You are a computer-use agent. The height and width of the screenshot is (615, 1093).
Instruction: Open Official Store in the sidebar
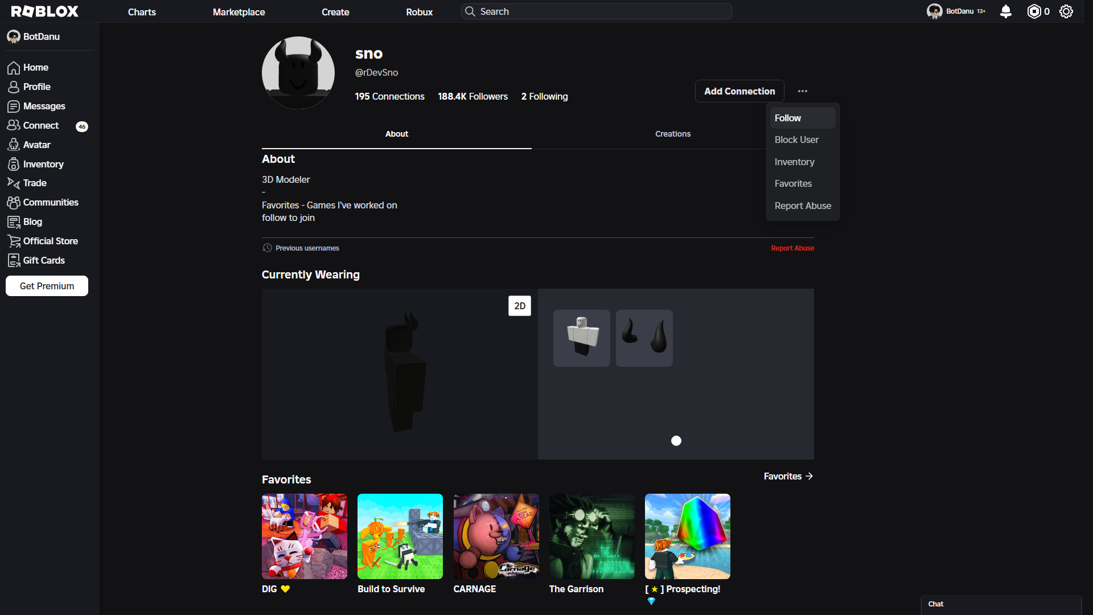[x=50, y=241]
